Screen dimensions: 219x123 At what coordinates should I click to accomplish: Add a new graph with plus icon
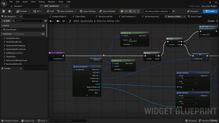tap(43, 26)
